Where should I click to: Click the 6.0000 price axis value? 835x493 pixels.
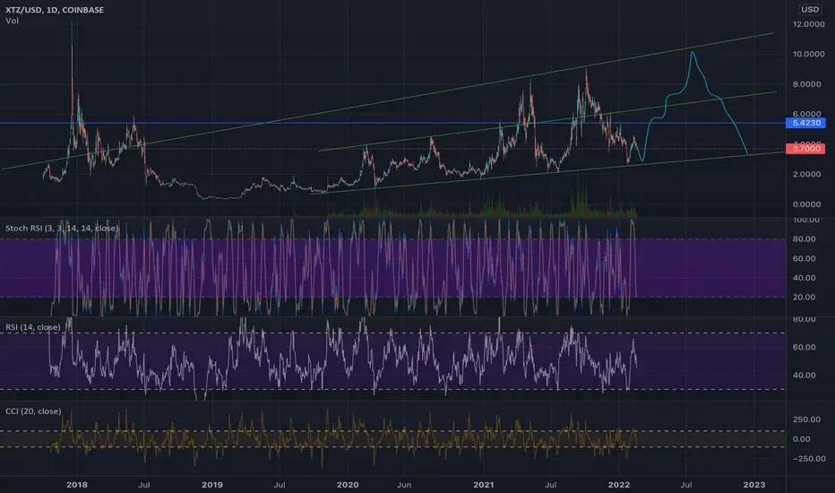[808, 114]
